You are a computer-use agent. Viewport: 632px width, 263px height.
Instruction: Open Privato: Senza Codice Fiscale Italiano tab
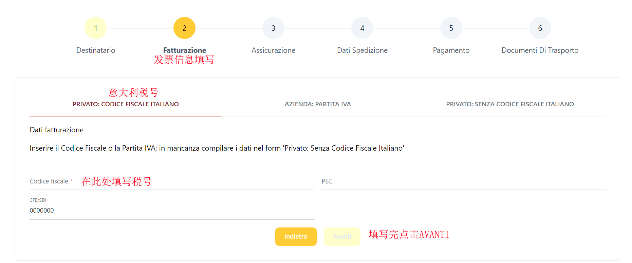(510, 104)
